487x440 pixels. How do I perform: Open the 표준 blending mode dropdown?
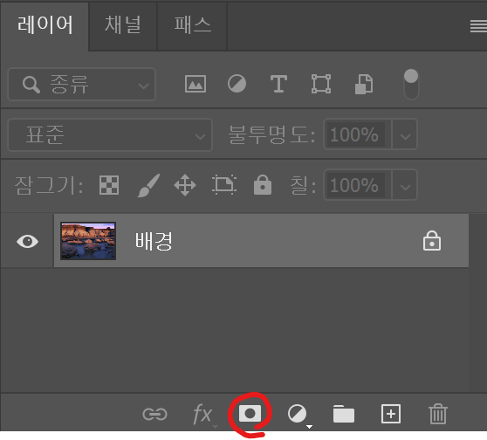[110, 134]
